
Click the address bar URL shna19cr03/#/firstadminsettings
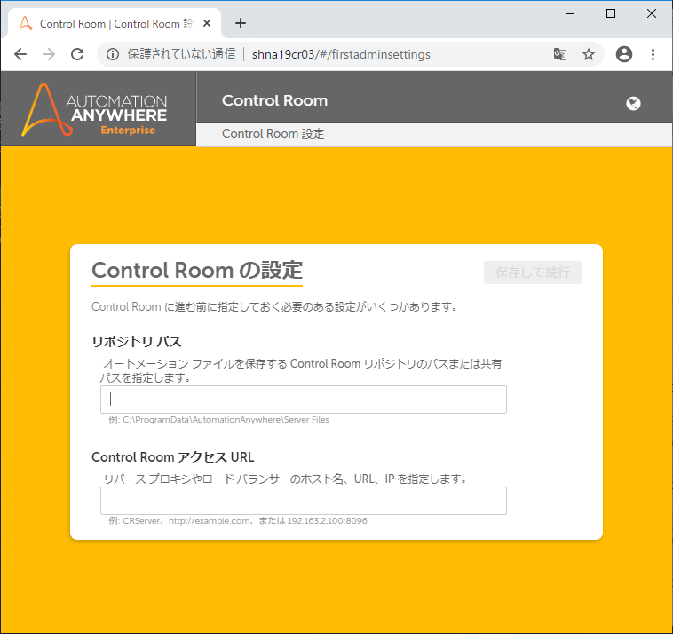[341, 54]
